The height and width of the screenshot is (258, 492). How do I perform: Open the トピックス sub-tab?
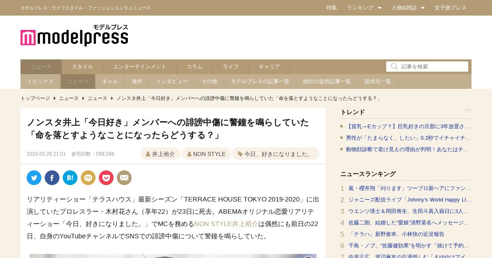(41, 81)
